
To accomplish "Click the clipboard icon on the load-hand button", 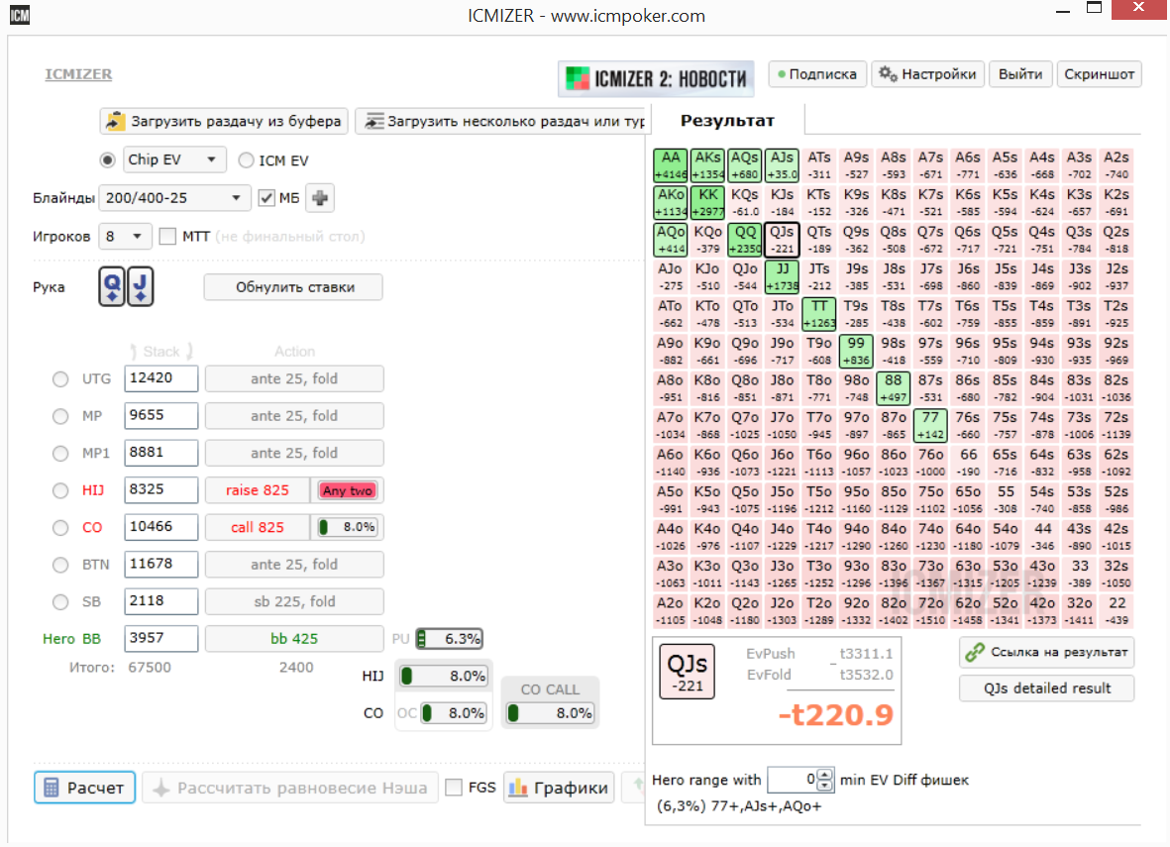I will (115, 121).
